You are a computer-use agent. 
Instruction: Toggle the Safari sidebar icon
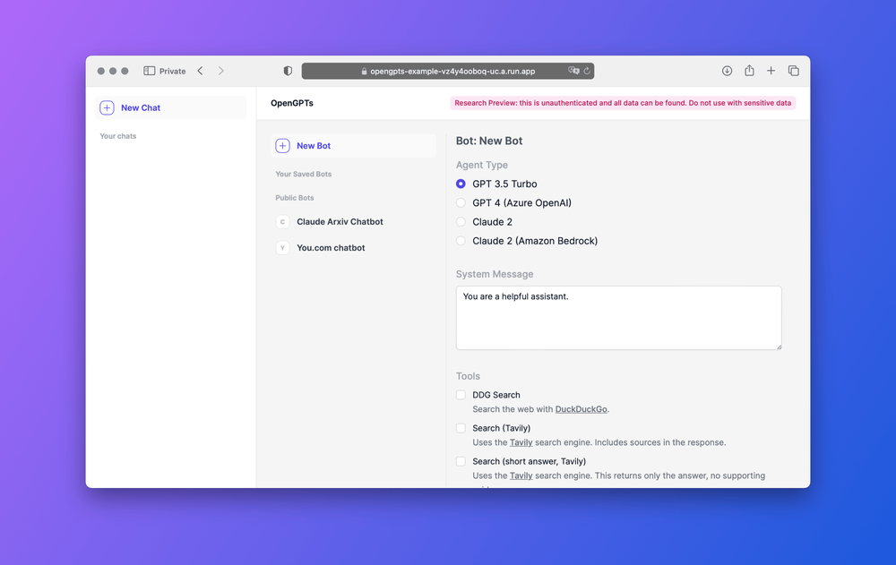pos(150,71)
